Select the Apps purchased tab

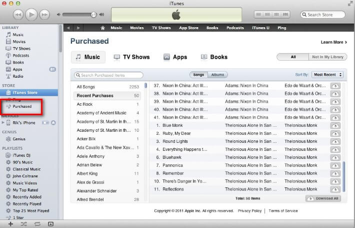coord(175,57)
